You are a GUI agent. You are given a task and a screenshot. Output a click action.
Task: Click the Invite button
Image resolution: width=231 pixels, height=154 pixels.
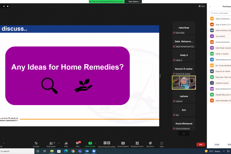(217, 144)
